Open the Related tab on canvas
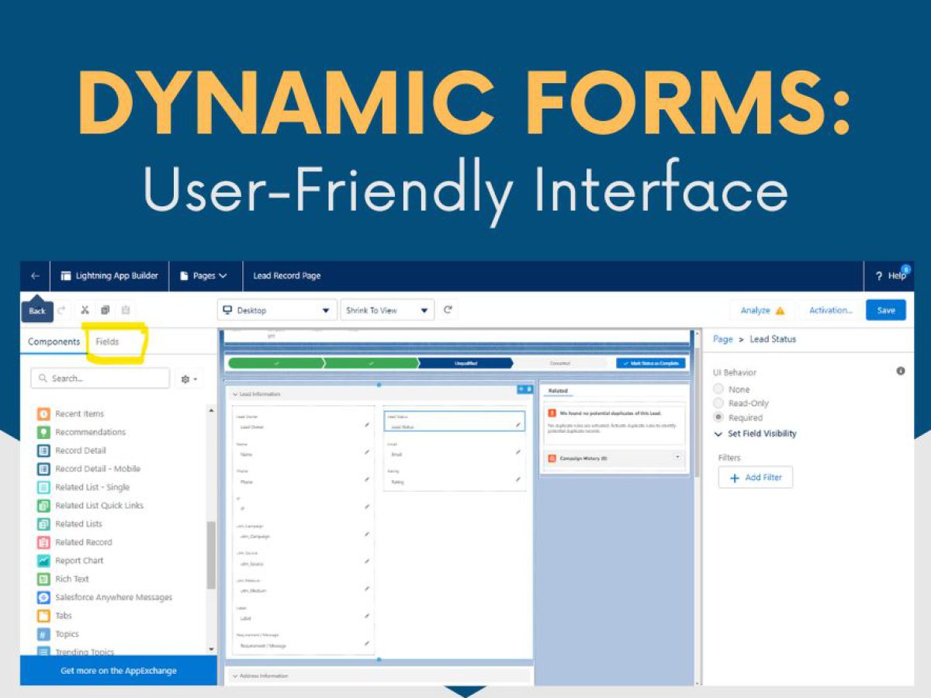The image size is (931, 698). coord(558,391)
